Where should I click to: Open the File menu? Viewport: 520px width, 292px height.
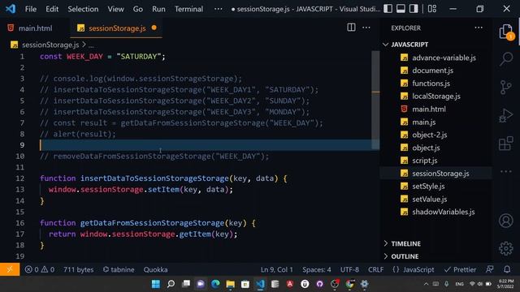(x=31, y=9)
